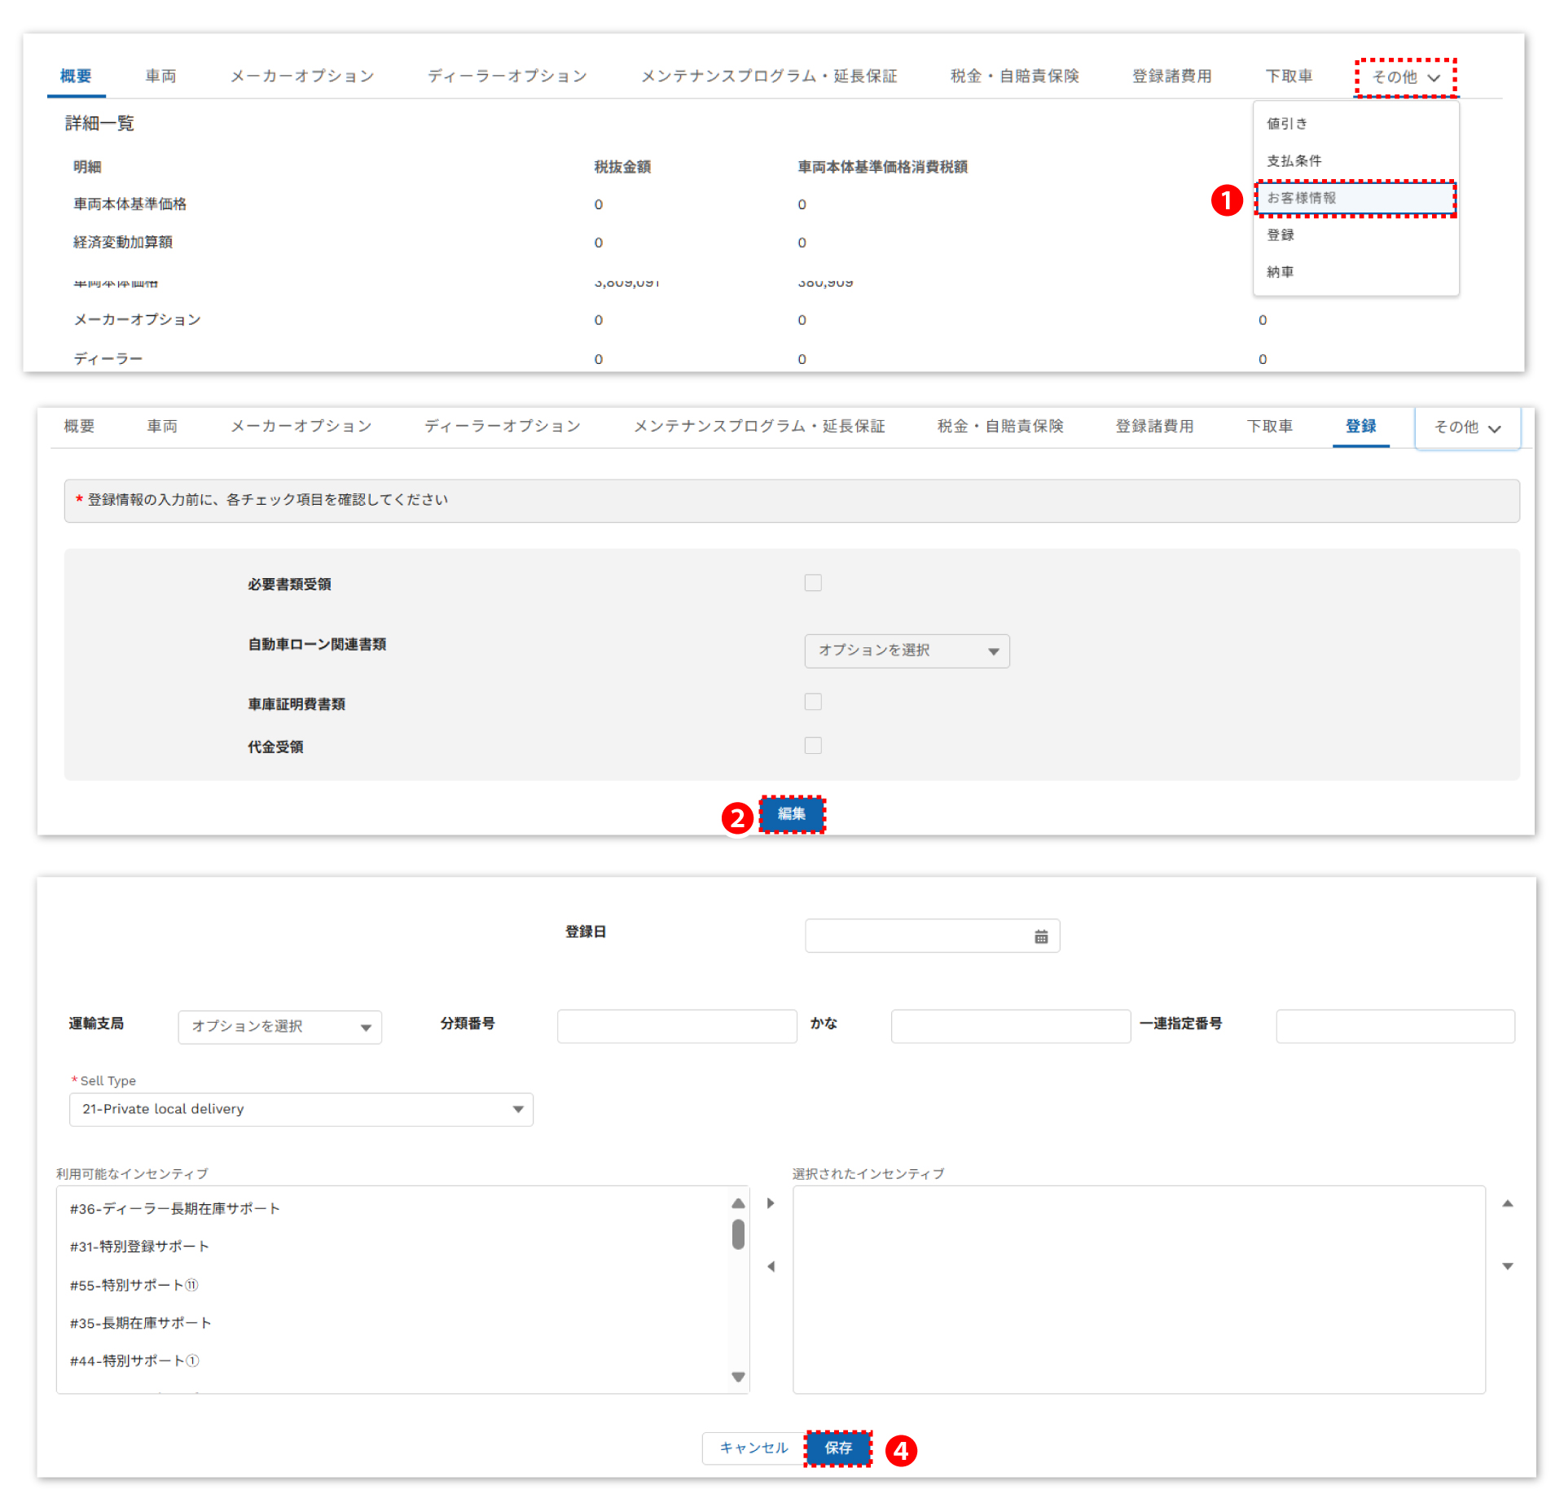Click the blue 編集 button
The height and width of the screenshot is (1503, 1564).
tap(792, 813)
